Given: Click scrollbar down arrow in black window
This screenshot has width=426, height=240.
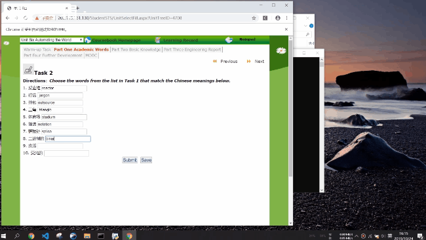Looking at the screenshot, I should tap(322, 190).
